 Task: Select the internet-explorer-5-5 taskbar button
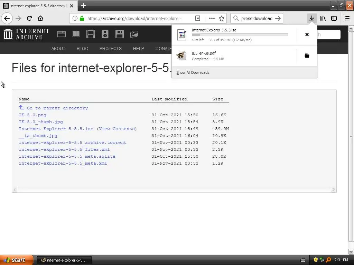tap(64, 260)
